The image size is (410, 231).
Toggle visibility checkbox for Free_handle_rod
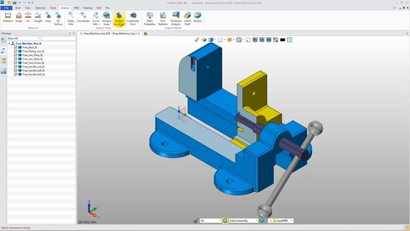[15, 67]
